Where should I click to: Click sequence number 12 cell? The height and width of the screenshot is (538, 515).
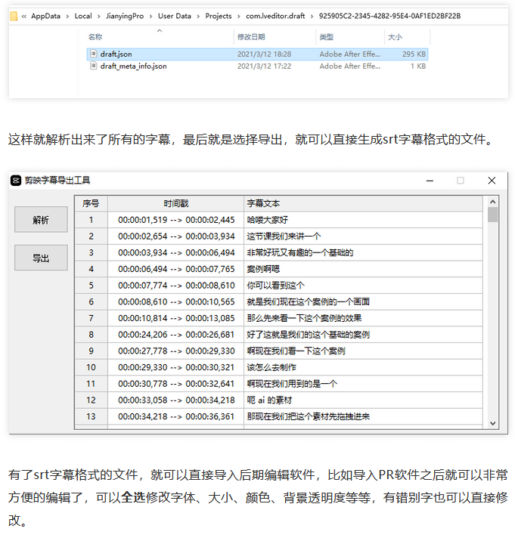click(91, 400)
